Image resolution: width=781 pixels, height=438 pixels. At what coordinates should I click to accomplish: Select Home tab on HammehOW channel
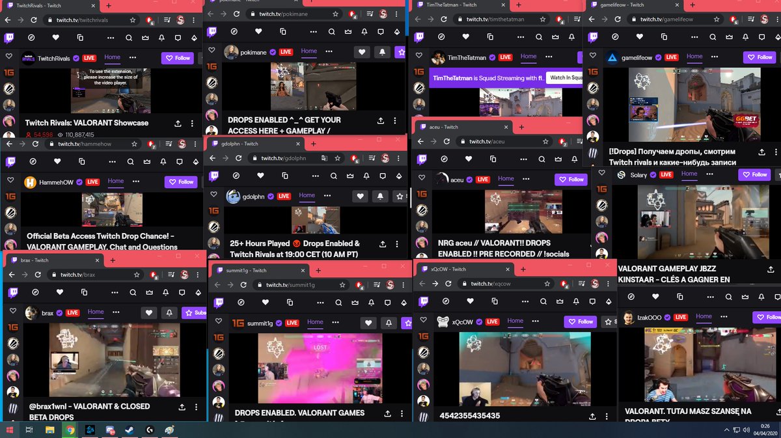(x=116, y=182)
